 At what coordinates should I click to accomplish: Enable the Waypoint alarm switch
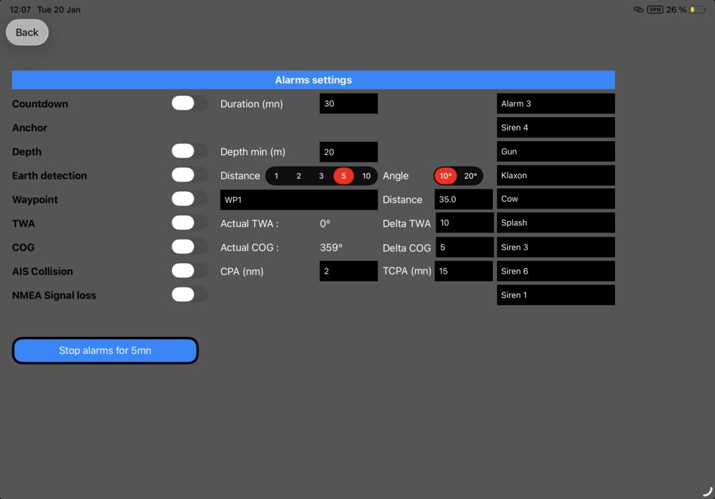click(189, 199)
